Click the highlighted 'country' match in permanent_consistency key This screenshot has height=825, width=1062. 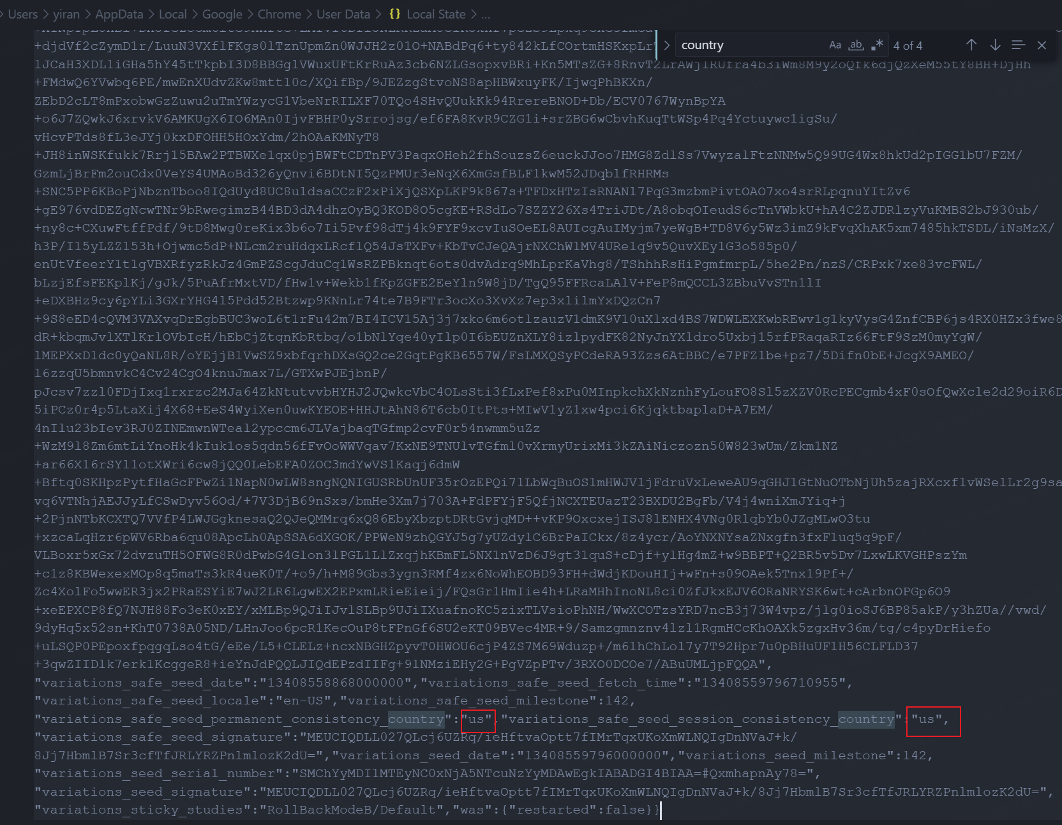point(416,719)
